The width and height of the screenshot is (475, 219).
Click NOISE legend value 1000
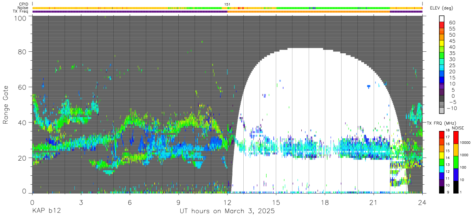pos(464,155)
